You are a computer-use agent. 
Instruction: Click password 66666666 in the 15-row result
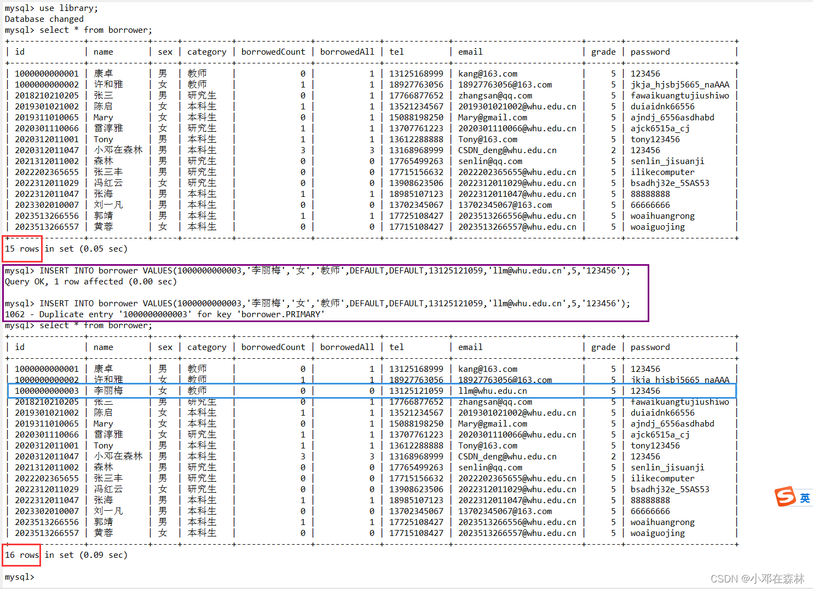tap(650, 205)
